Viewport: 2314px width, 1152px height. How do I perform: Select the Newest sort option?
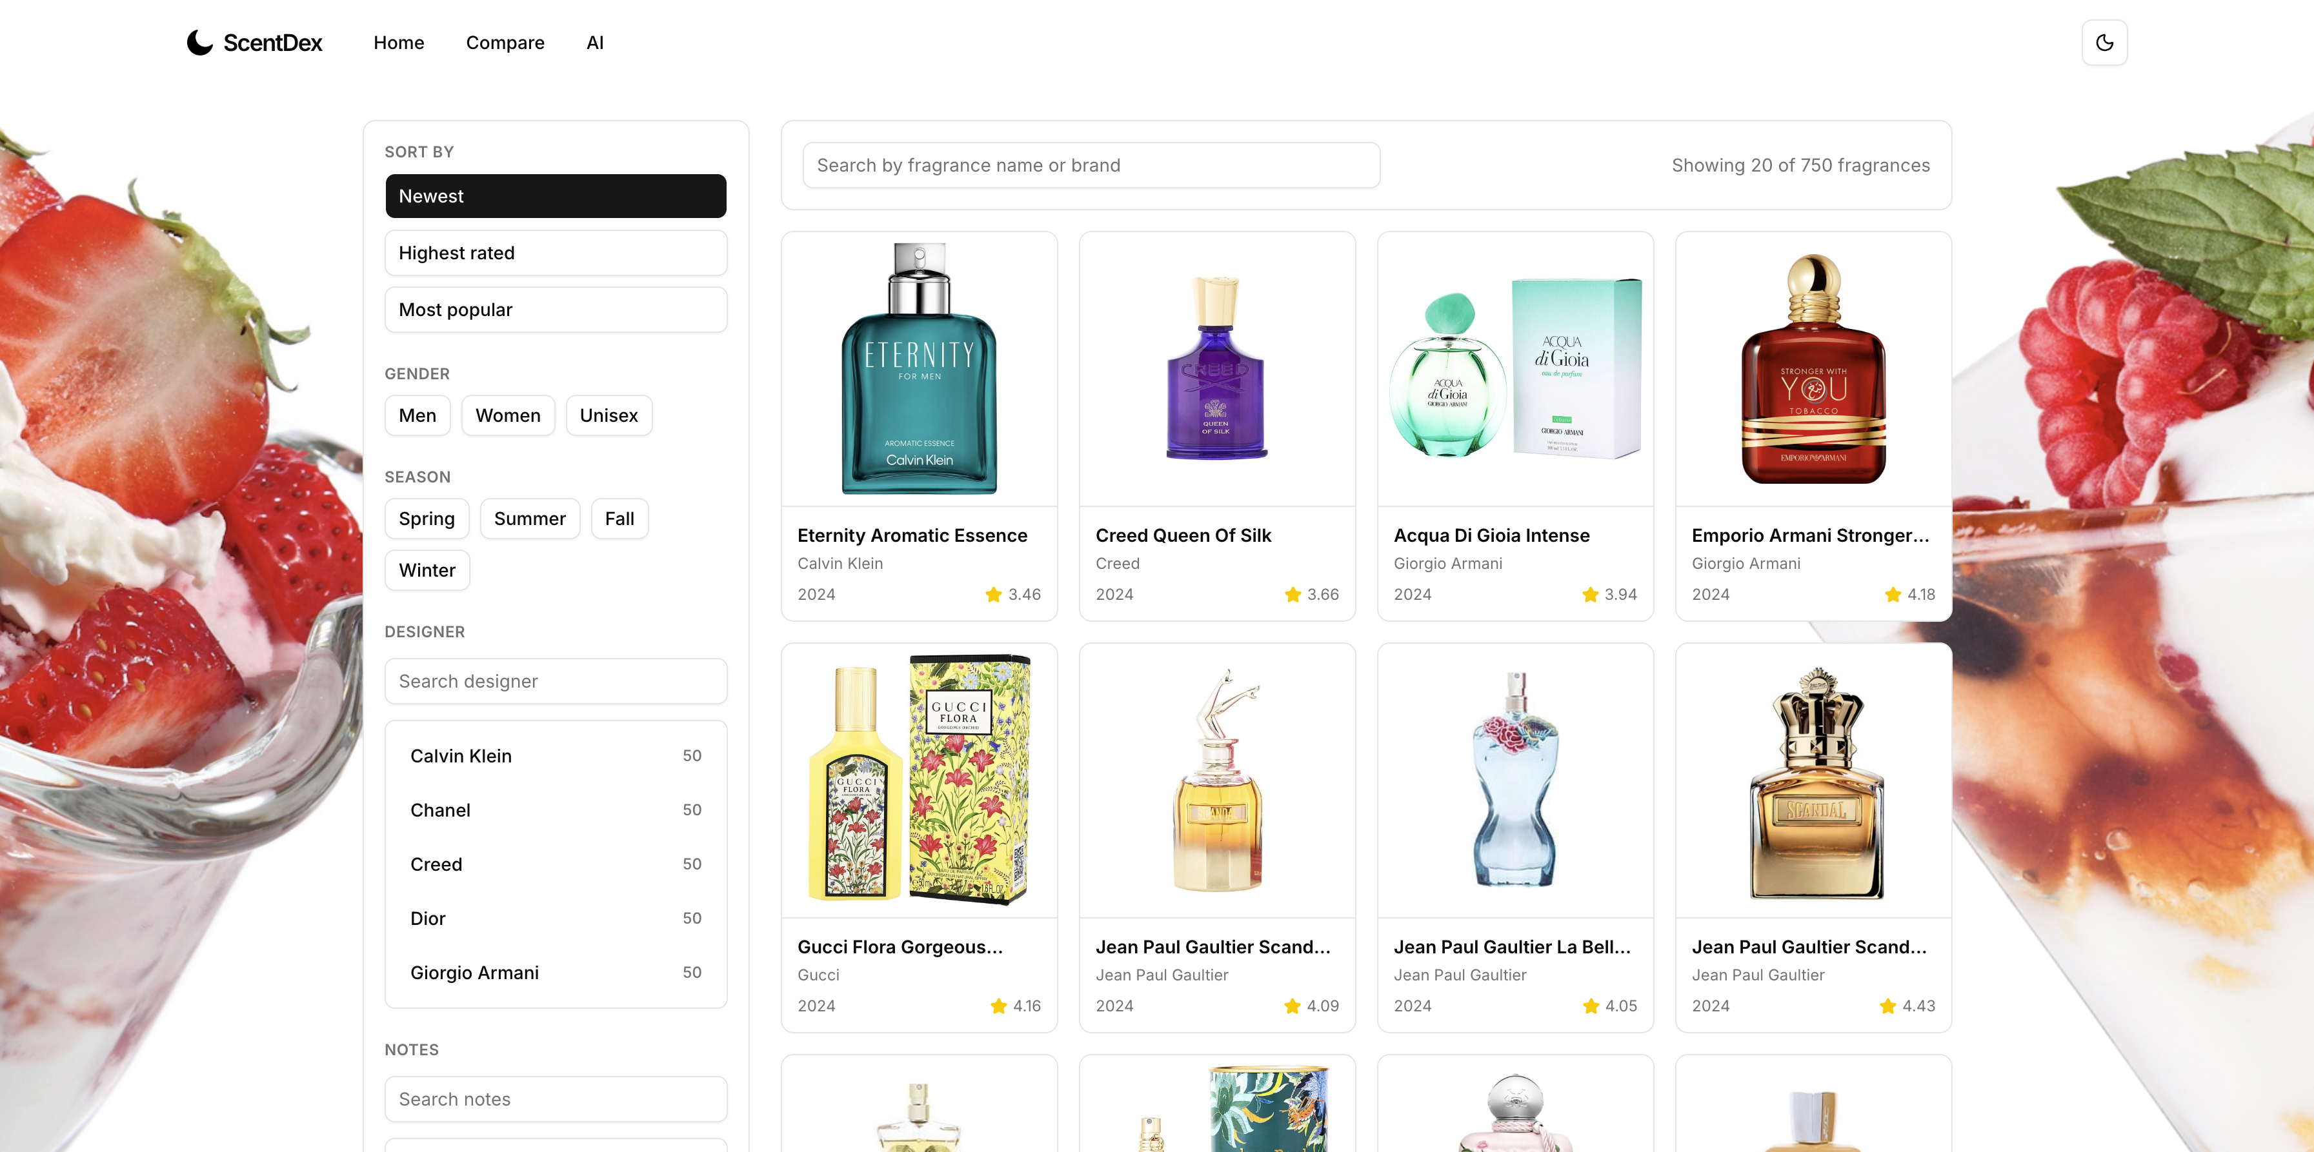pos(555,195)
